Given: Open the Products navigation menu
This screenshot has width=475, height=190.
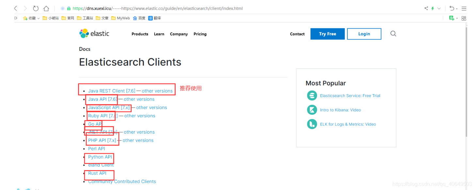Looking at the screenshot, I should pyautogui.click(x=140, y=34).
